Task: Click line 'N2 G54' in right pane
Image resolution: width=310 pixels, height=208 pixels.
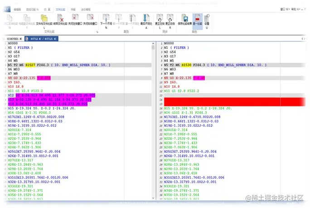Action: pyautogui.click(x=170, y=52)
